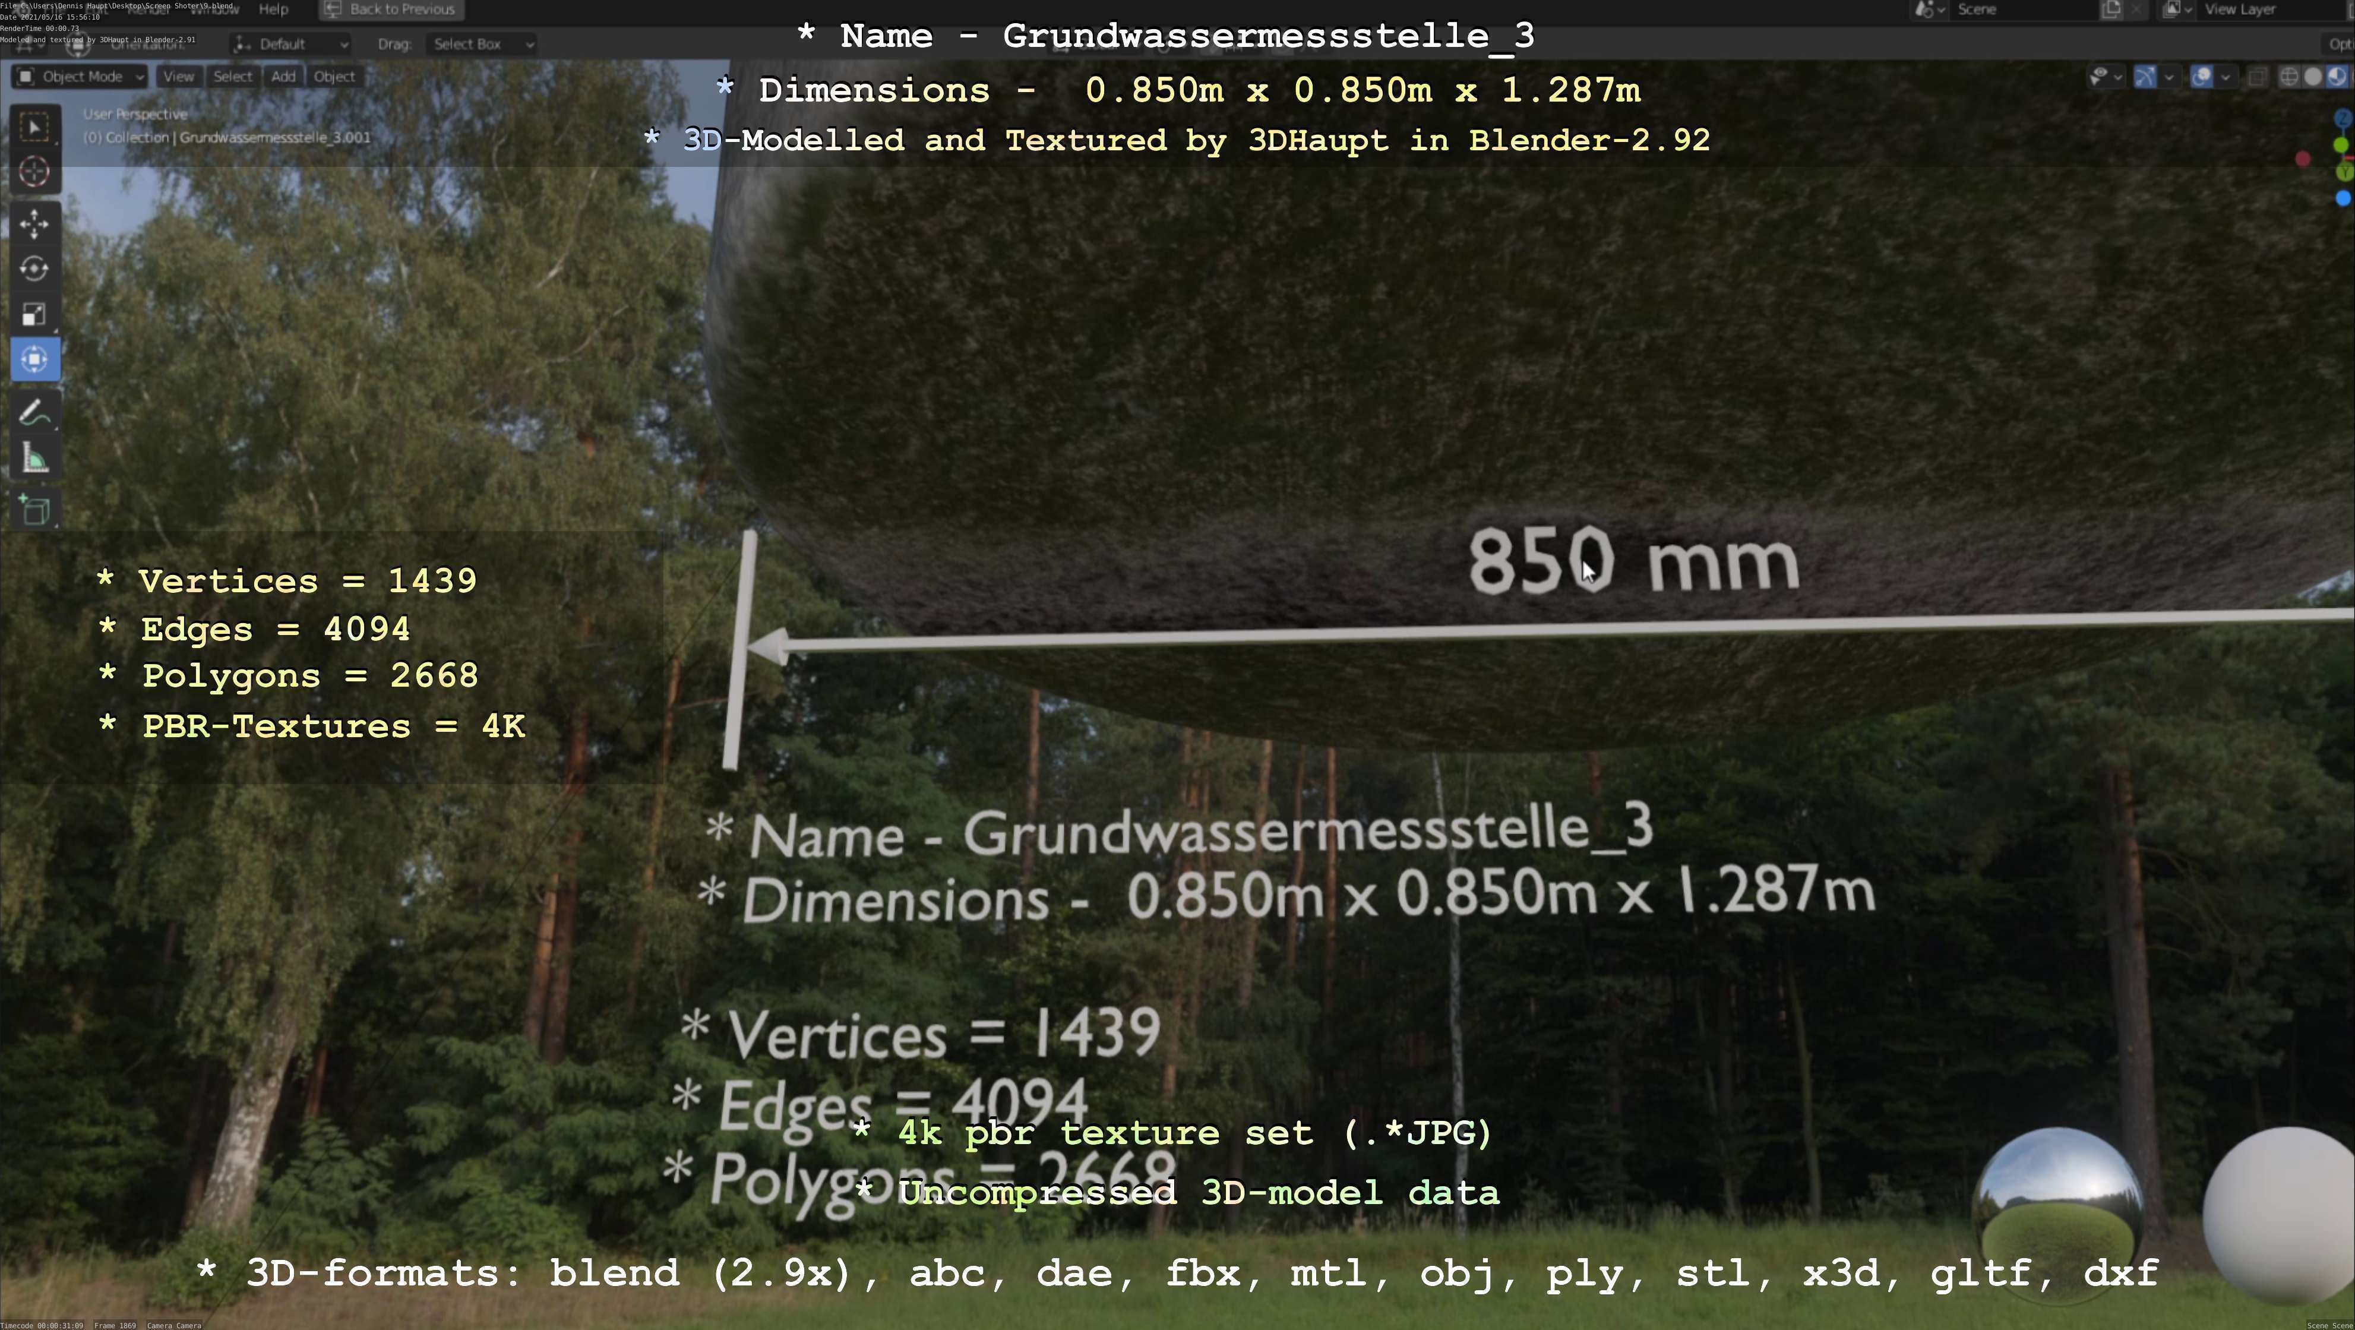The width and height of the screenshot is (2355, 1330).
Task: Click the Add Cube tool
Action: click(x=34, y=510)
